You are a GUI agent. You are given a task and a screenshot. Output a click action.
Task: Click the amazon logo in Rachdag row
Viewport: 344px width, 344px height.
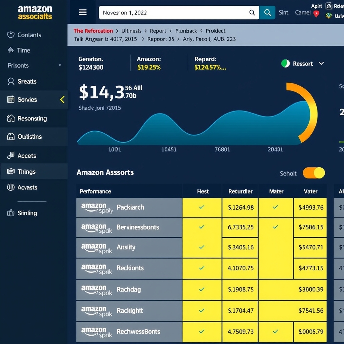(96, 290)
